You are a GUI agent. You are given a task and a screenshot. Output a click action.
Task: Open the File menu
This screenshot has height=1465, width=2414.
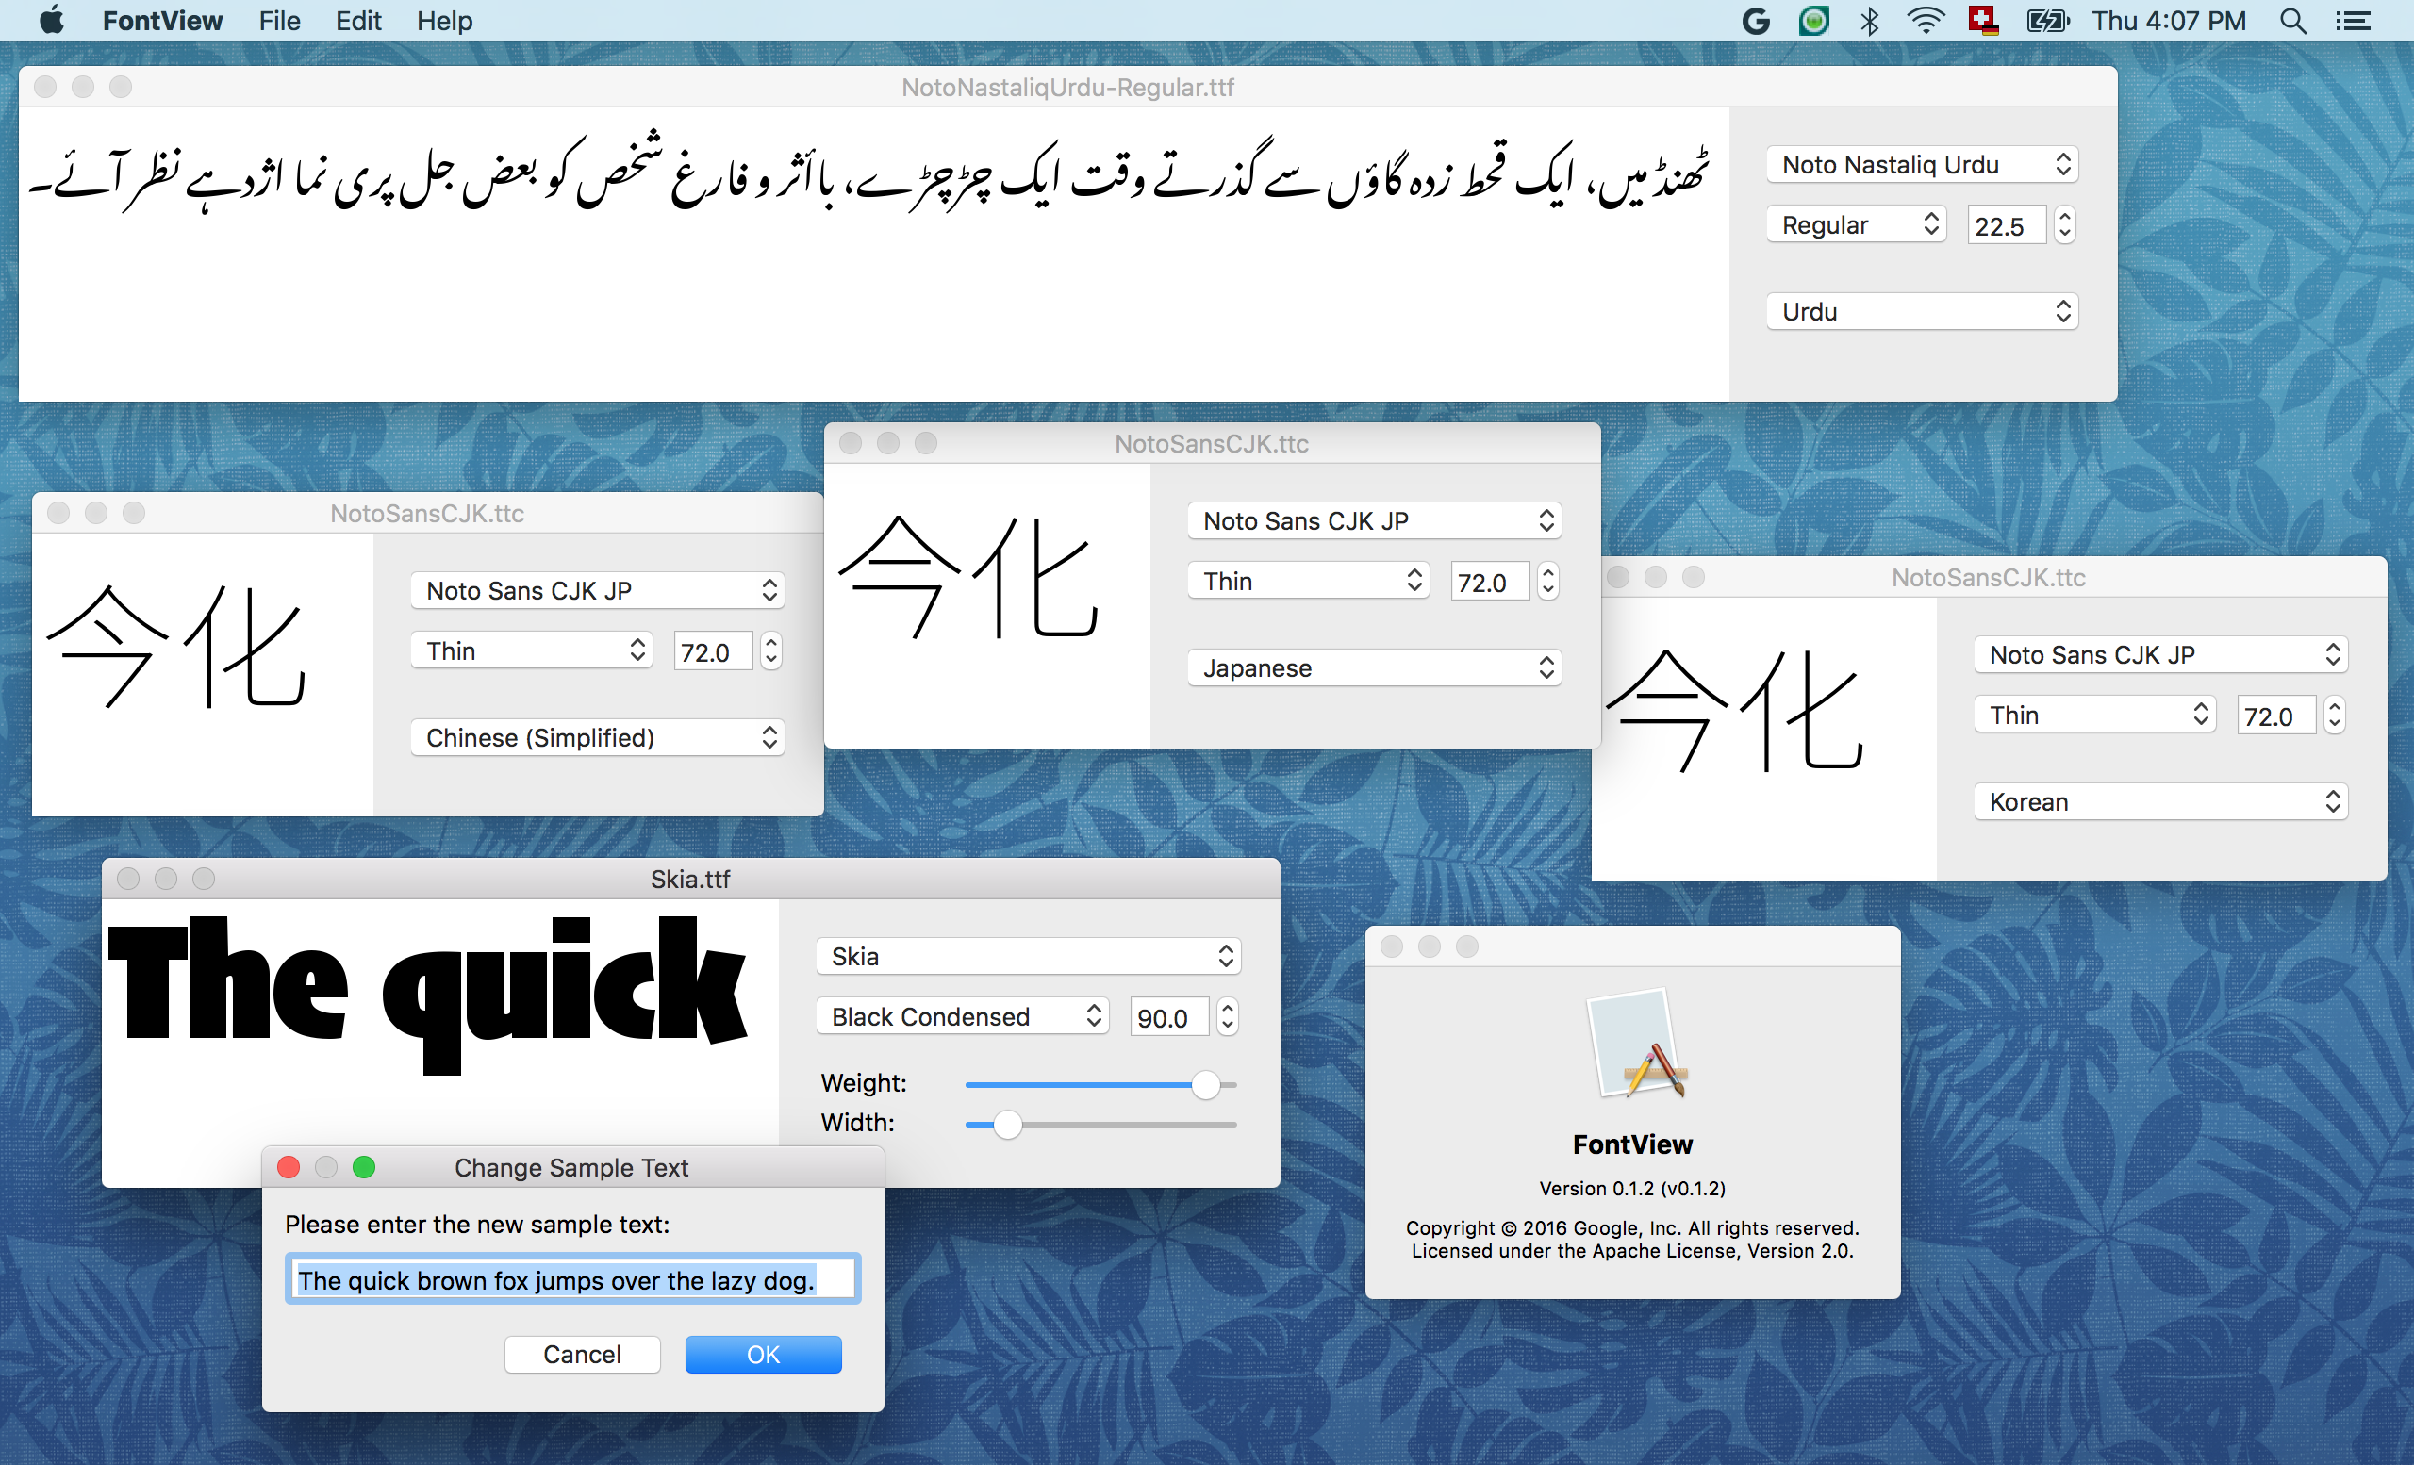279,21
